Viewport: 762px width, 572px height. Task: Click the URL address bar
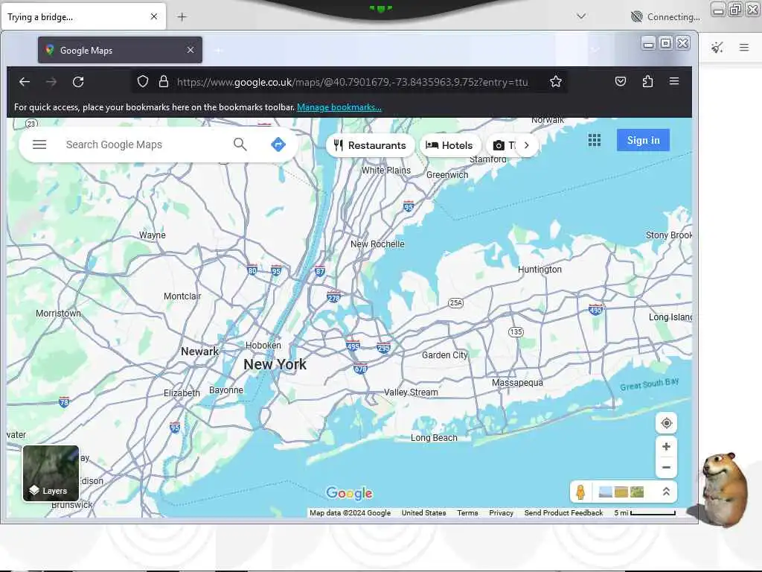tap(352, 82)
